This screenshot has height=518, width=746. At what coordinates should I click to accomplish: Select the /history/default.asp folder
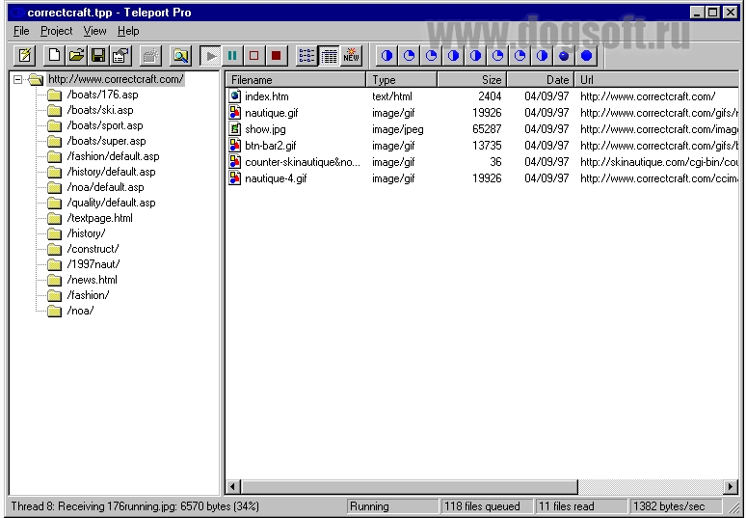pos(112,172)
